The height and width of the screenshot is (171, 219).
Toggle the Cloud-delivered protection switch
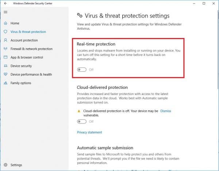click(81, 121)
